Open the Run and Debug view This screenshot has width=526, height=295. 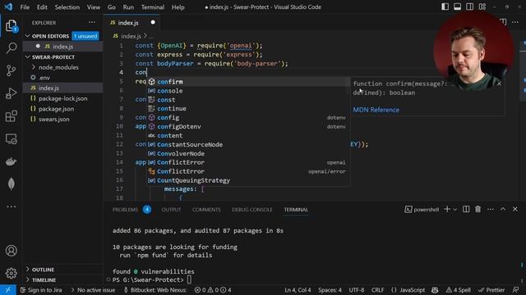[x=11, y=93]
